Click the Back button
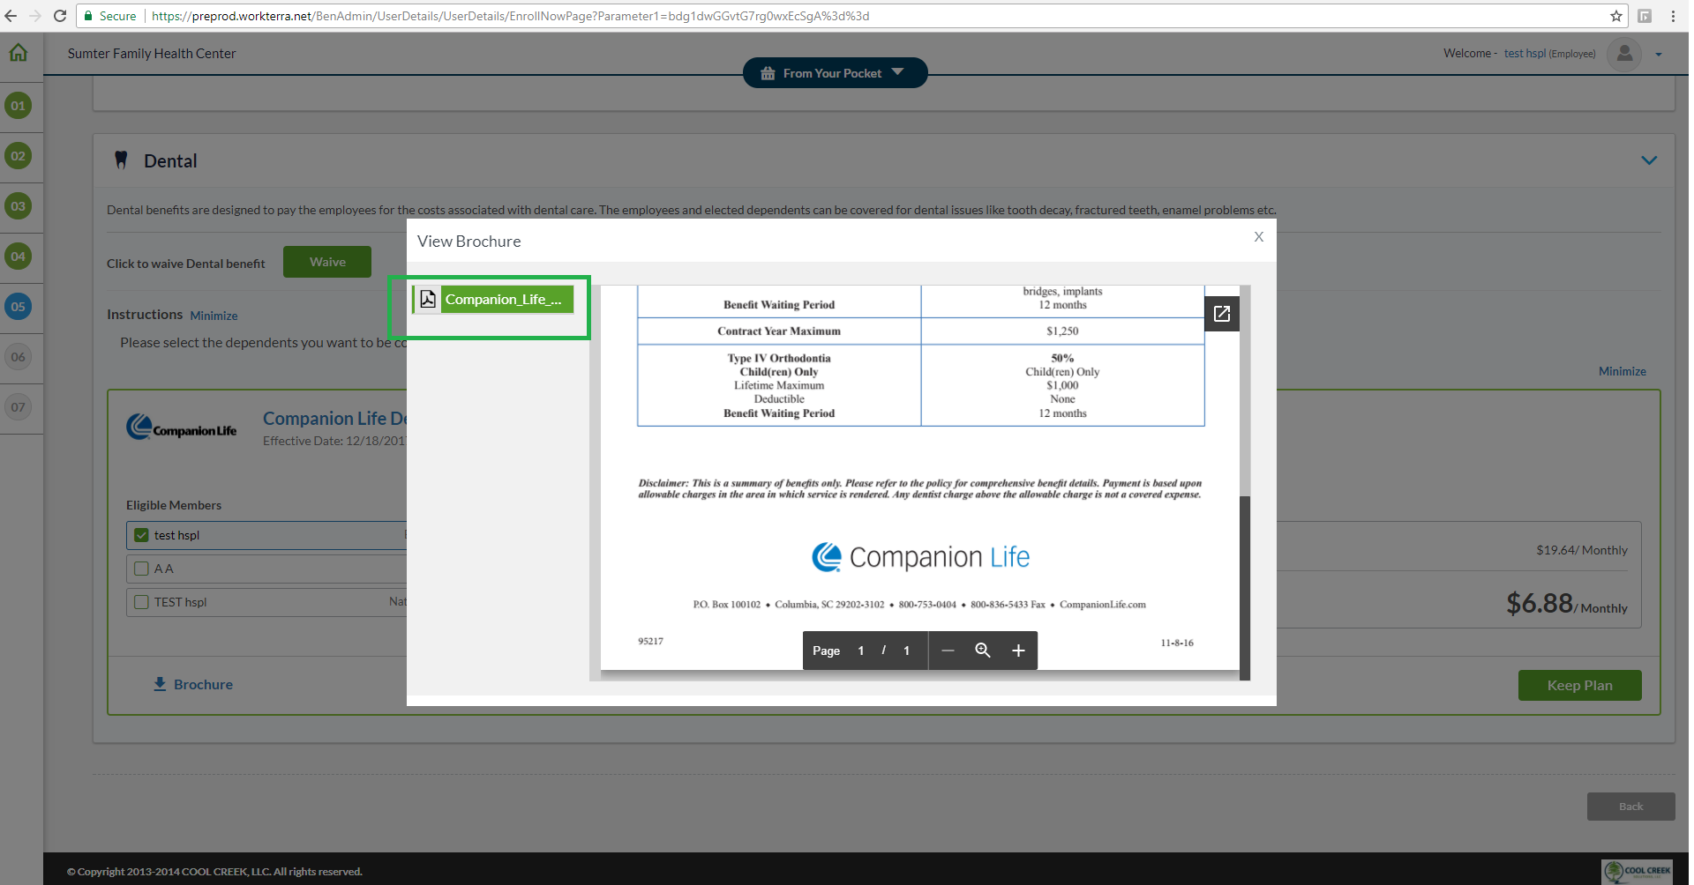The height and width of the screenshot is (885, 1694). [1630, 807]
